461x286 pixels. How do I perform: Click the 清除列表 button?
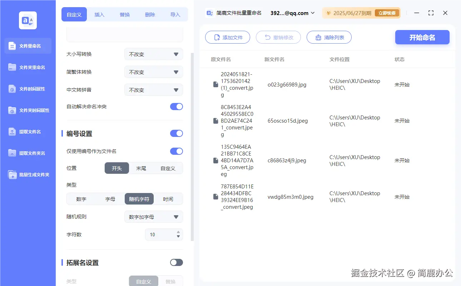pyautogui.click(x=329, y=37)
